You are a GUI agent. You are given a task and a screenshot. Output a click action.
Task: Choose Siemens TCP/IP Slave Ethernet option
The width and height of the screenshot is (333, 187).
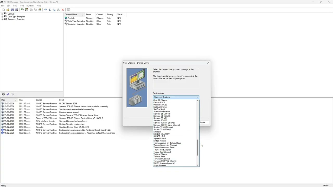coord(166,125)
